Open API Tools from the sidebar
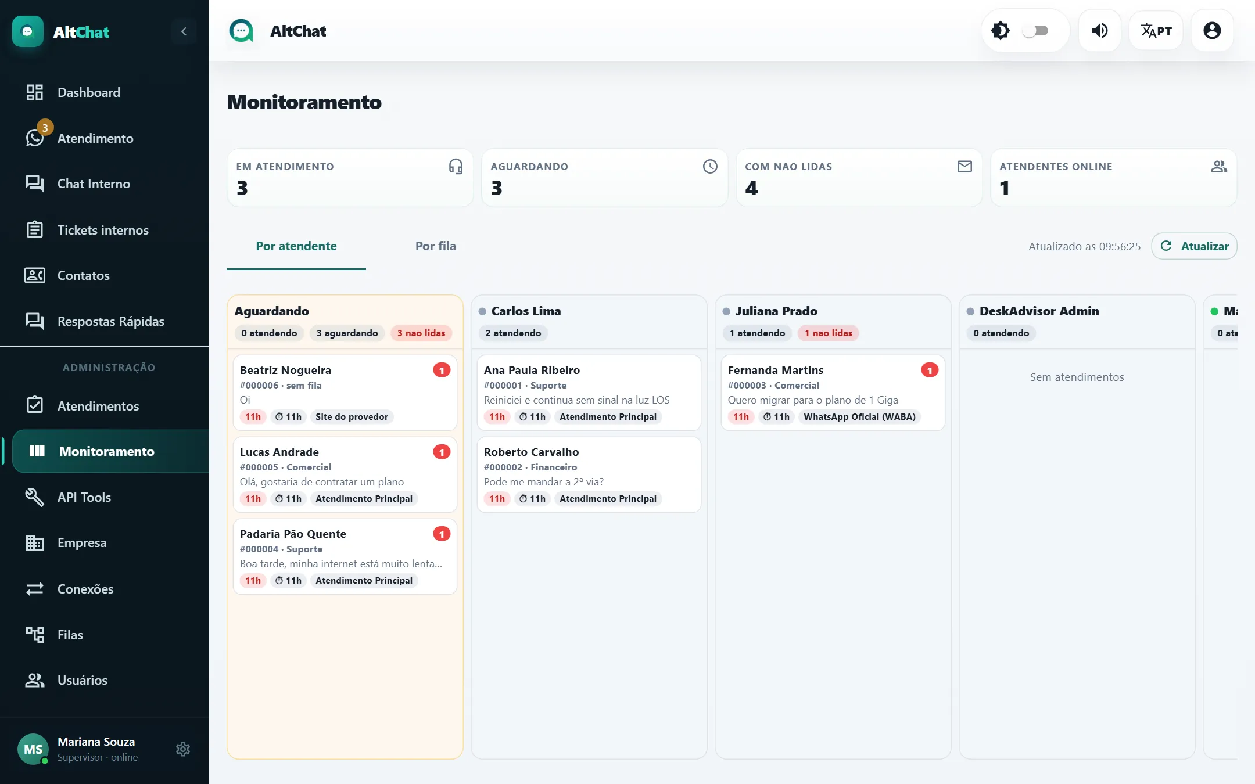This screenshot has width=1255, height=784. tap(105, 497)
